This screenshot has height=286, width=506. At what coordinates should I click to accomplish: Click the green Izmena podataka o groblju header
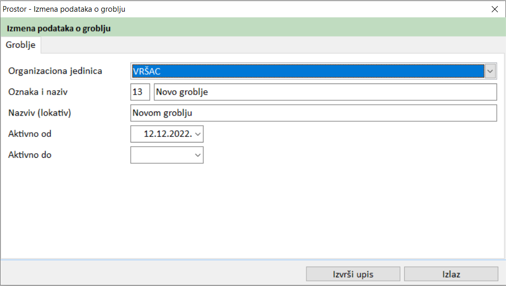[x=59, y=28]
